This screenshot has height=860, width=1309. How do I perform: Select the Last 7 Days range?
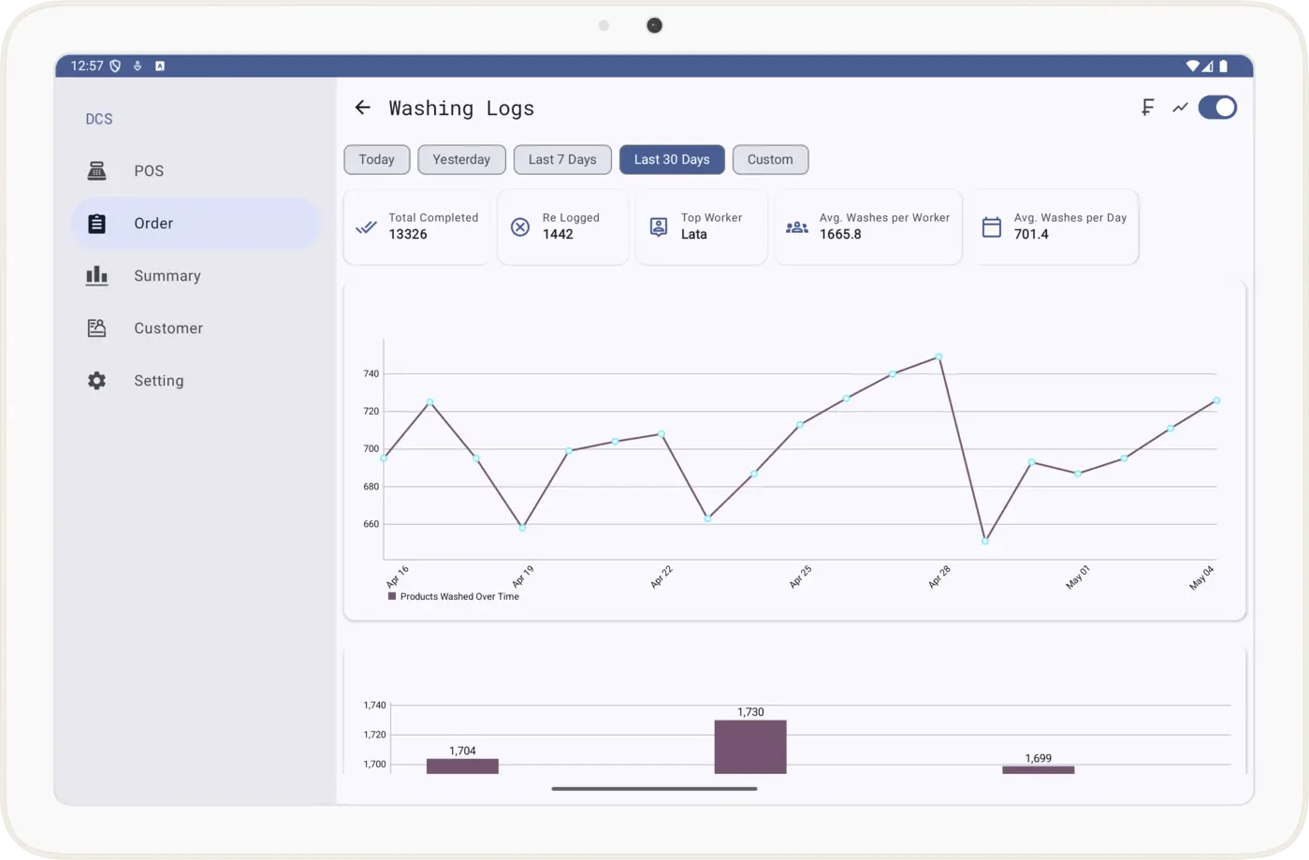[562, 159]
